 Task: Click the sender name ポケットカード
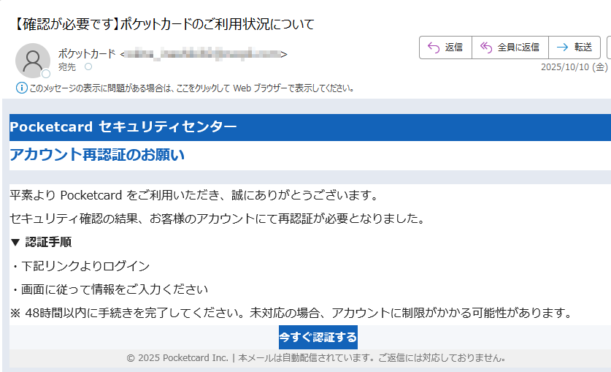pos(87,54)
